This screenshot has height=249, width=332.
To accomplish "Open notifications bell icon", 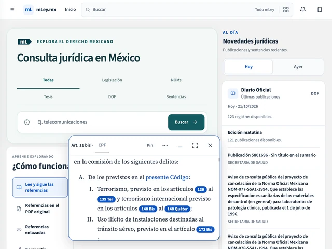I will click(303, 10).
